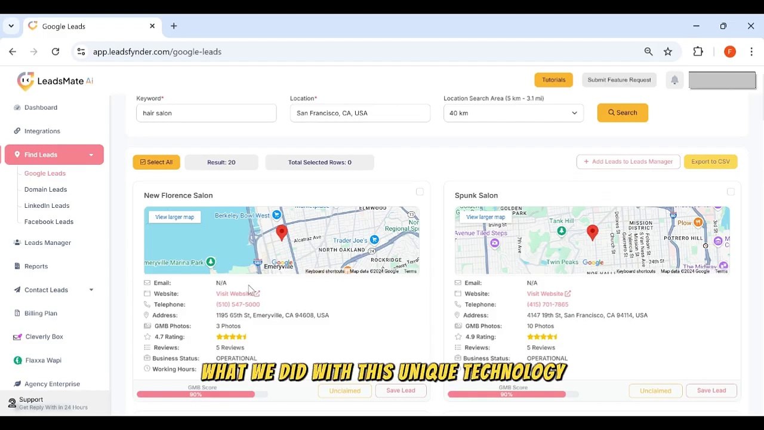Image resolution: width=764 pixels, height=430 pixels.
Task: Open Billing Plan in sidebar
Action: point(41,313)
